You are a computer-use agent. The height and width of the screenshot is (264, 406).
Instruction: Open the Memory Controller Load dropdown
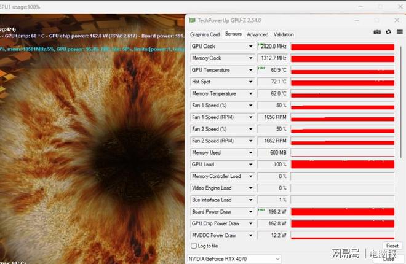click(x=250, y=176)
